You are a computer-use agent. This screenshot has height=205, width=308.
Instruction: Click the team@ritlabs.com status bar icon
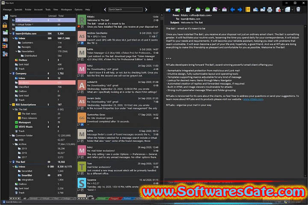pos(4,202)
